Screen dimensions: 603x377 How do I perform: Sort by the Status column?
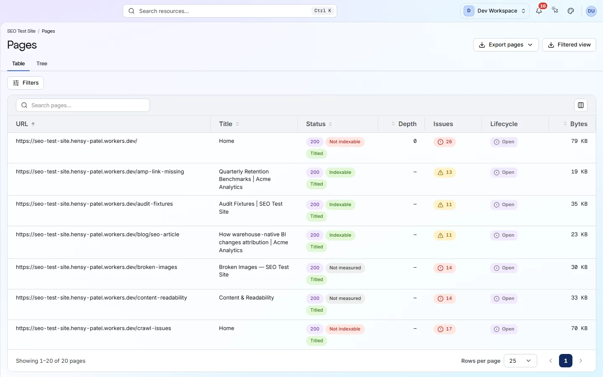point(319,124)
